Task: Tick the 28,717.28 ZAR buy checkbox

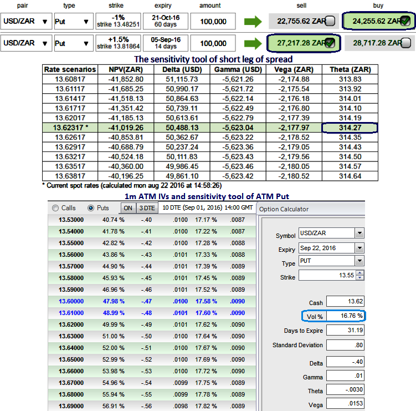Action: click(405, 43)
